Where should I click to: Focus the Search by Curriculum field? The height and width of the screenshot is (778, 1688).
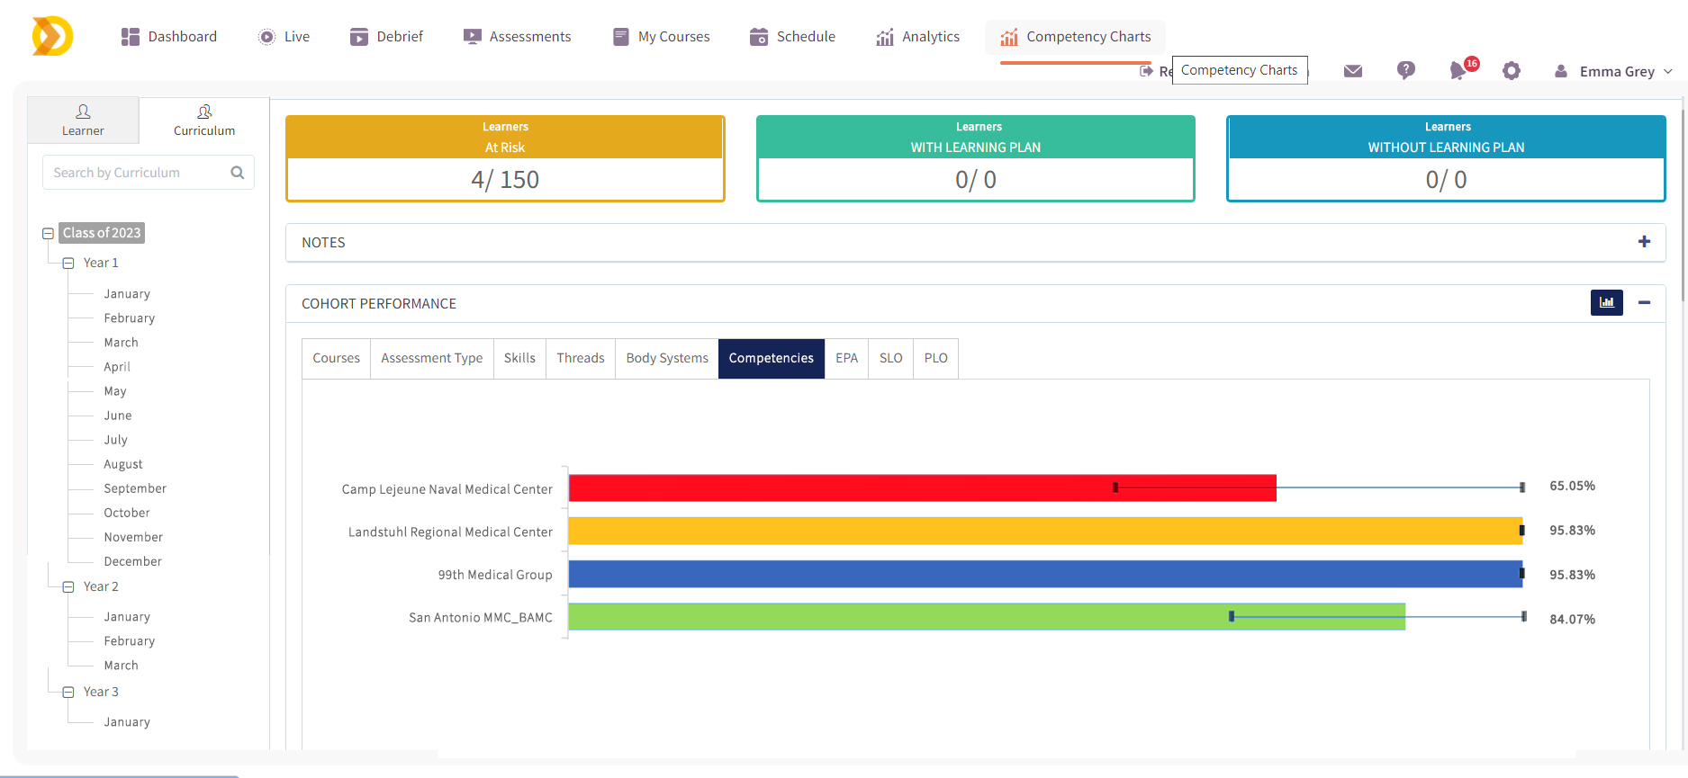(135, 173)
